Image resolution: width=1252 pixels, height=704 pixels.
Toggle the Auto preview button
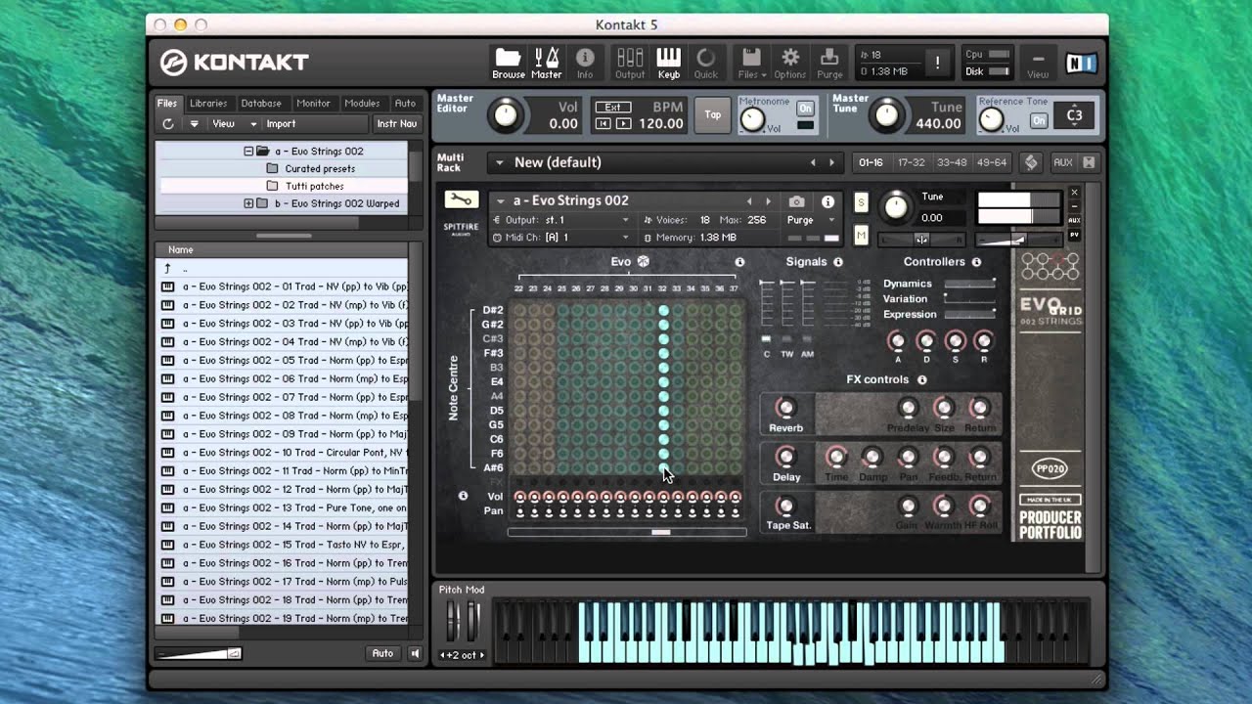pos(383,653)
